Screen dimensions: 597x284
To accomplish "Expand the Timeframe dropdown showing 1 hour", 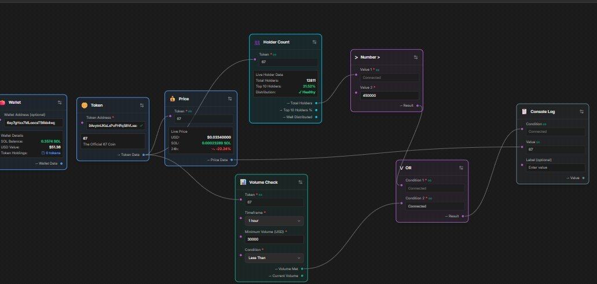I will (273, 221).
